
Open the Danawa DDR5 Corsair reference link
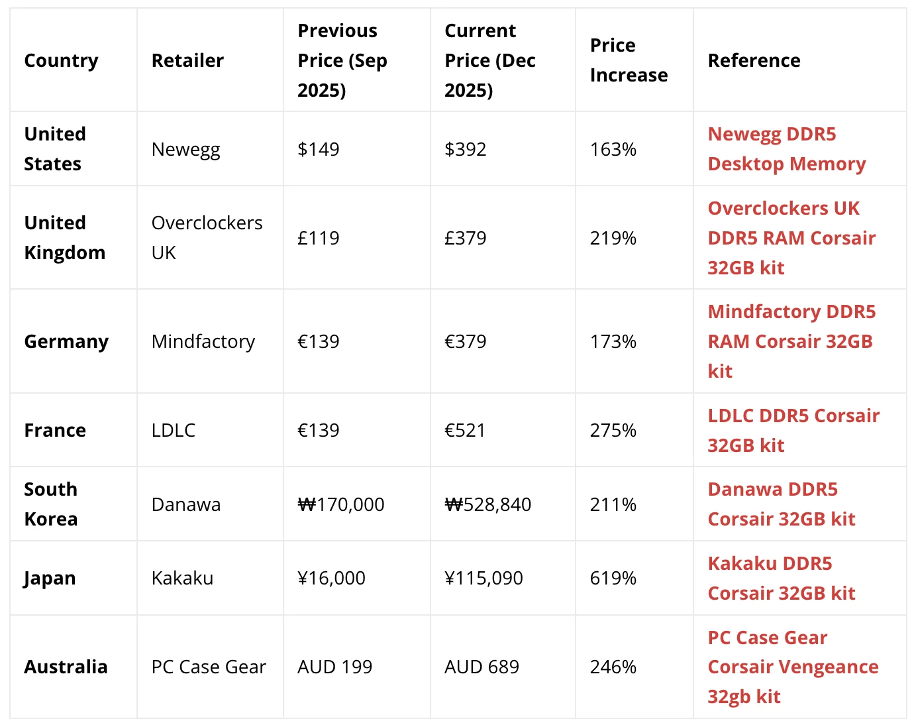click(x=781, y=504)
